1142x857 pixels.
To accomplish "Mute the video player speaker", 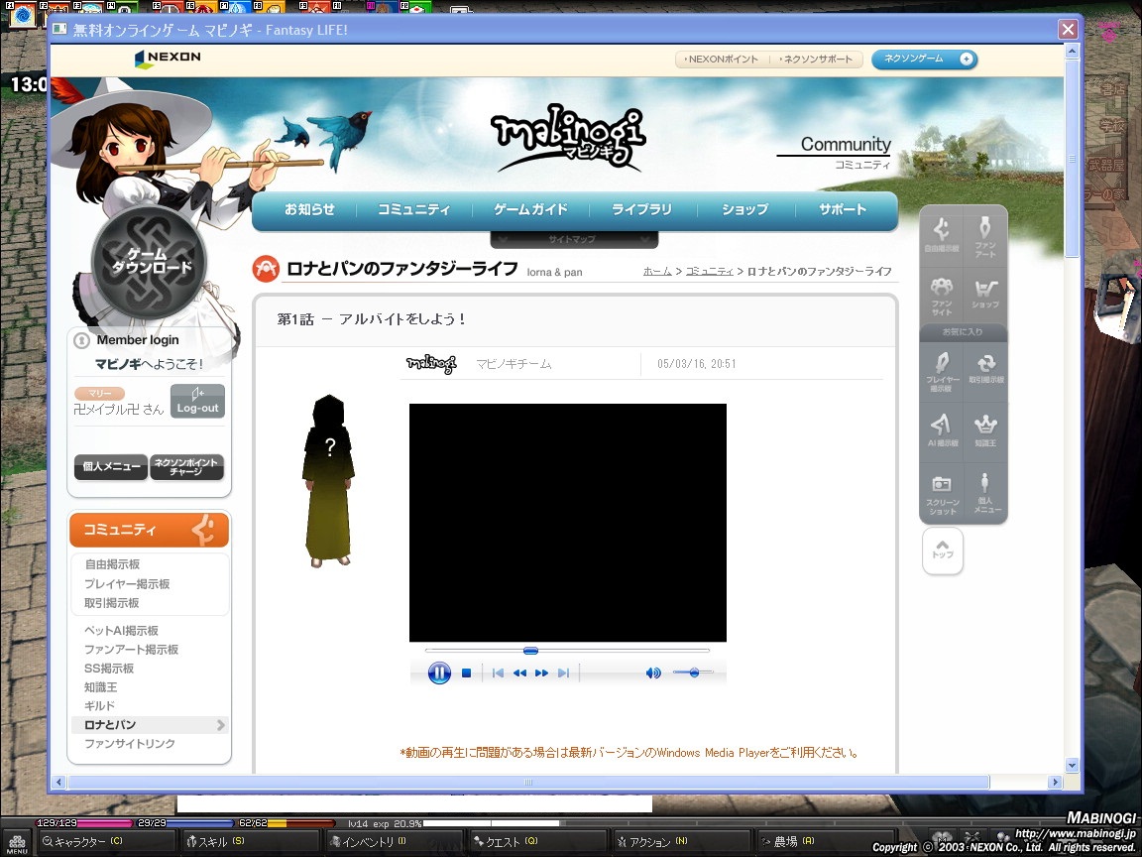I will 652,673.
